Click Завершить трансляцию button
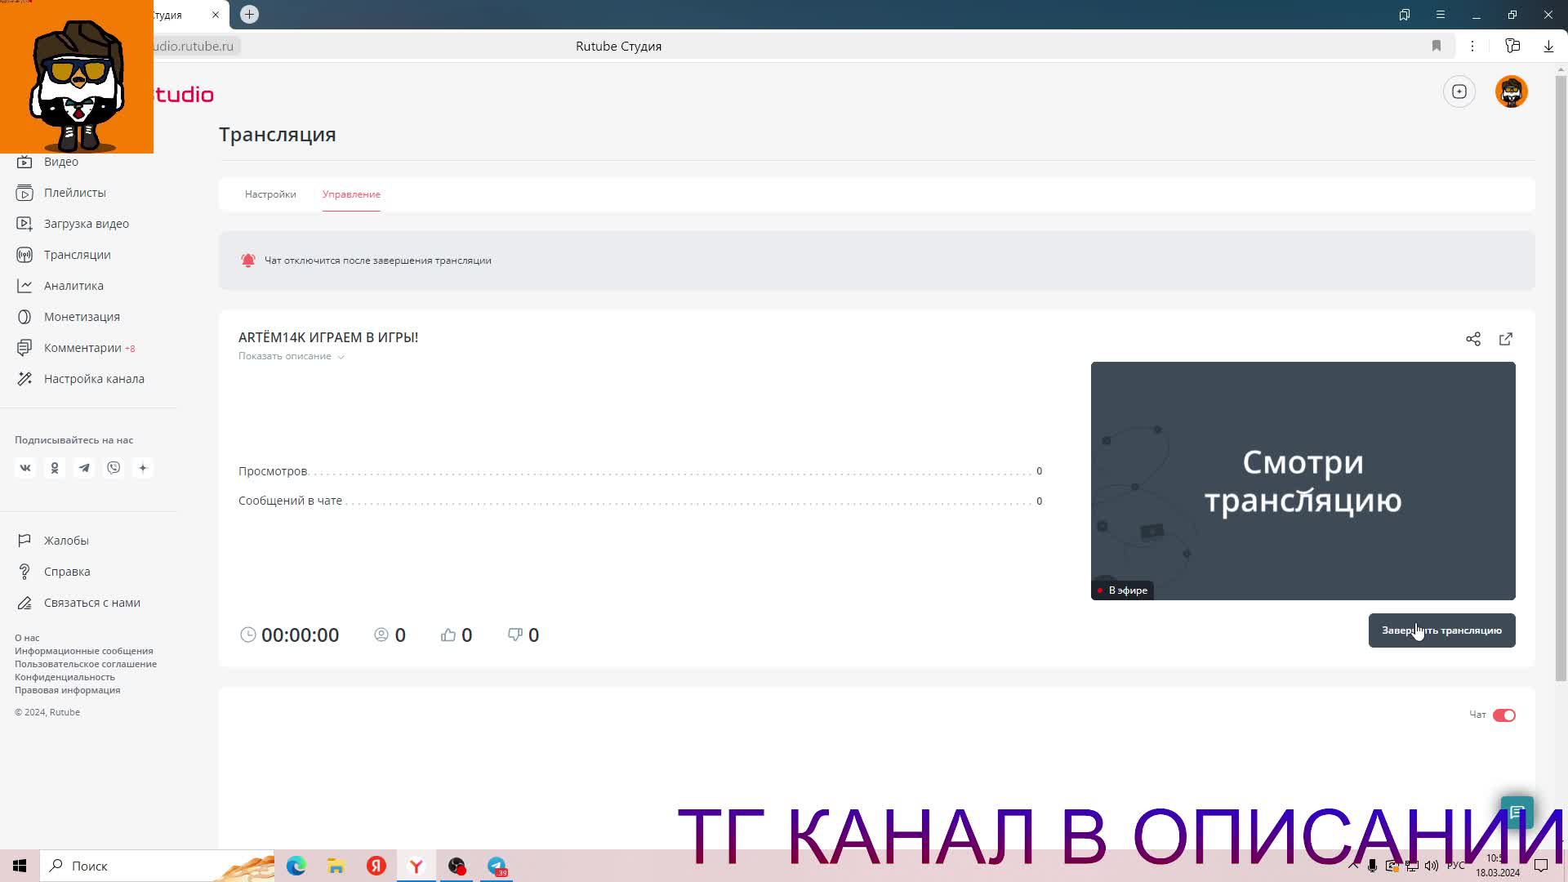The height and width of the screenshot is (882, 1568). (x=1441, y=630)
